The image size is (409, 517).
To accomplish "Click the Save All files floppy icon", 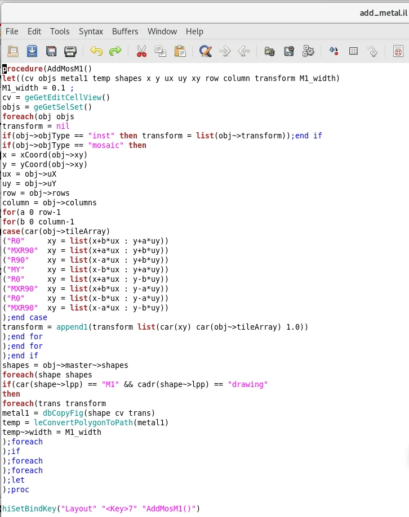I will tap(51, 51).
